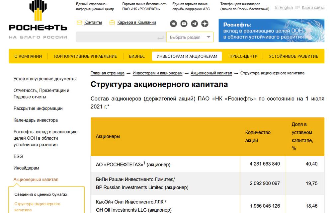
Task: Click the briefcase icon beside Карьера
Action: [112, 23]
